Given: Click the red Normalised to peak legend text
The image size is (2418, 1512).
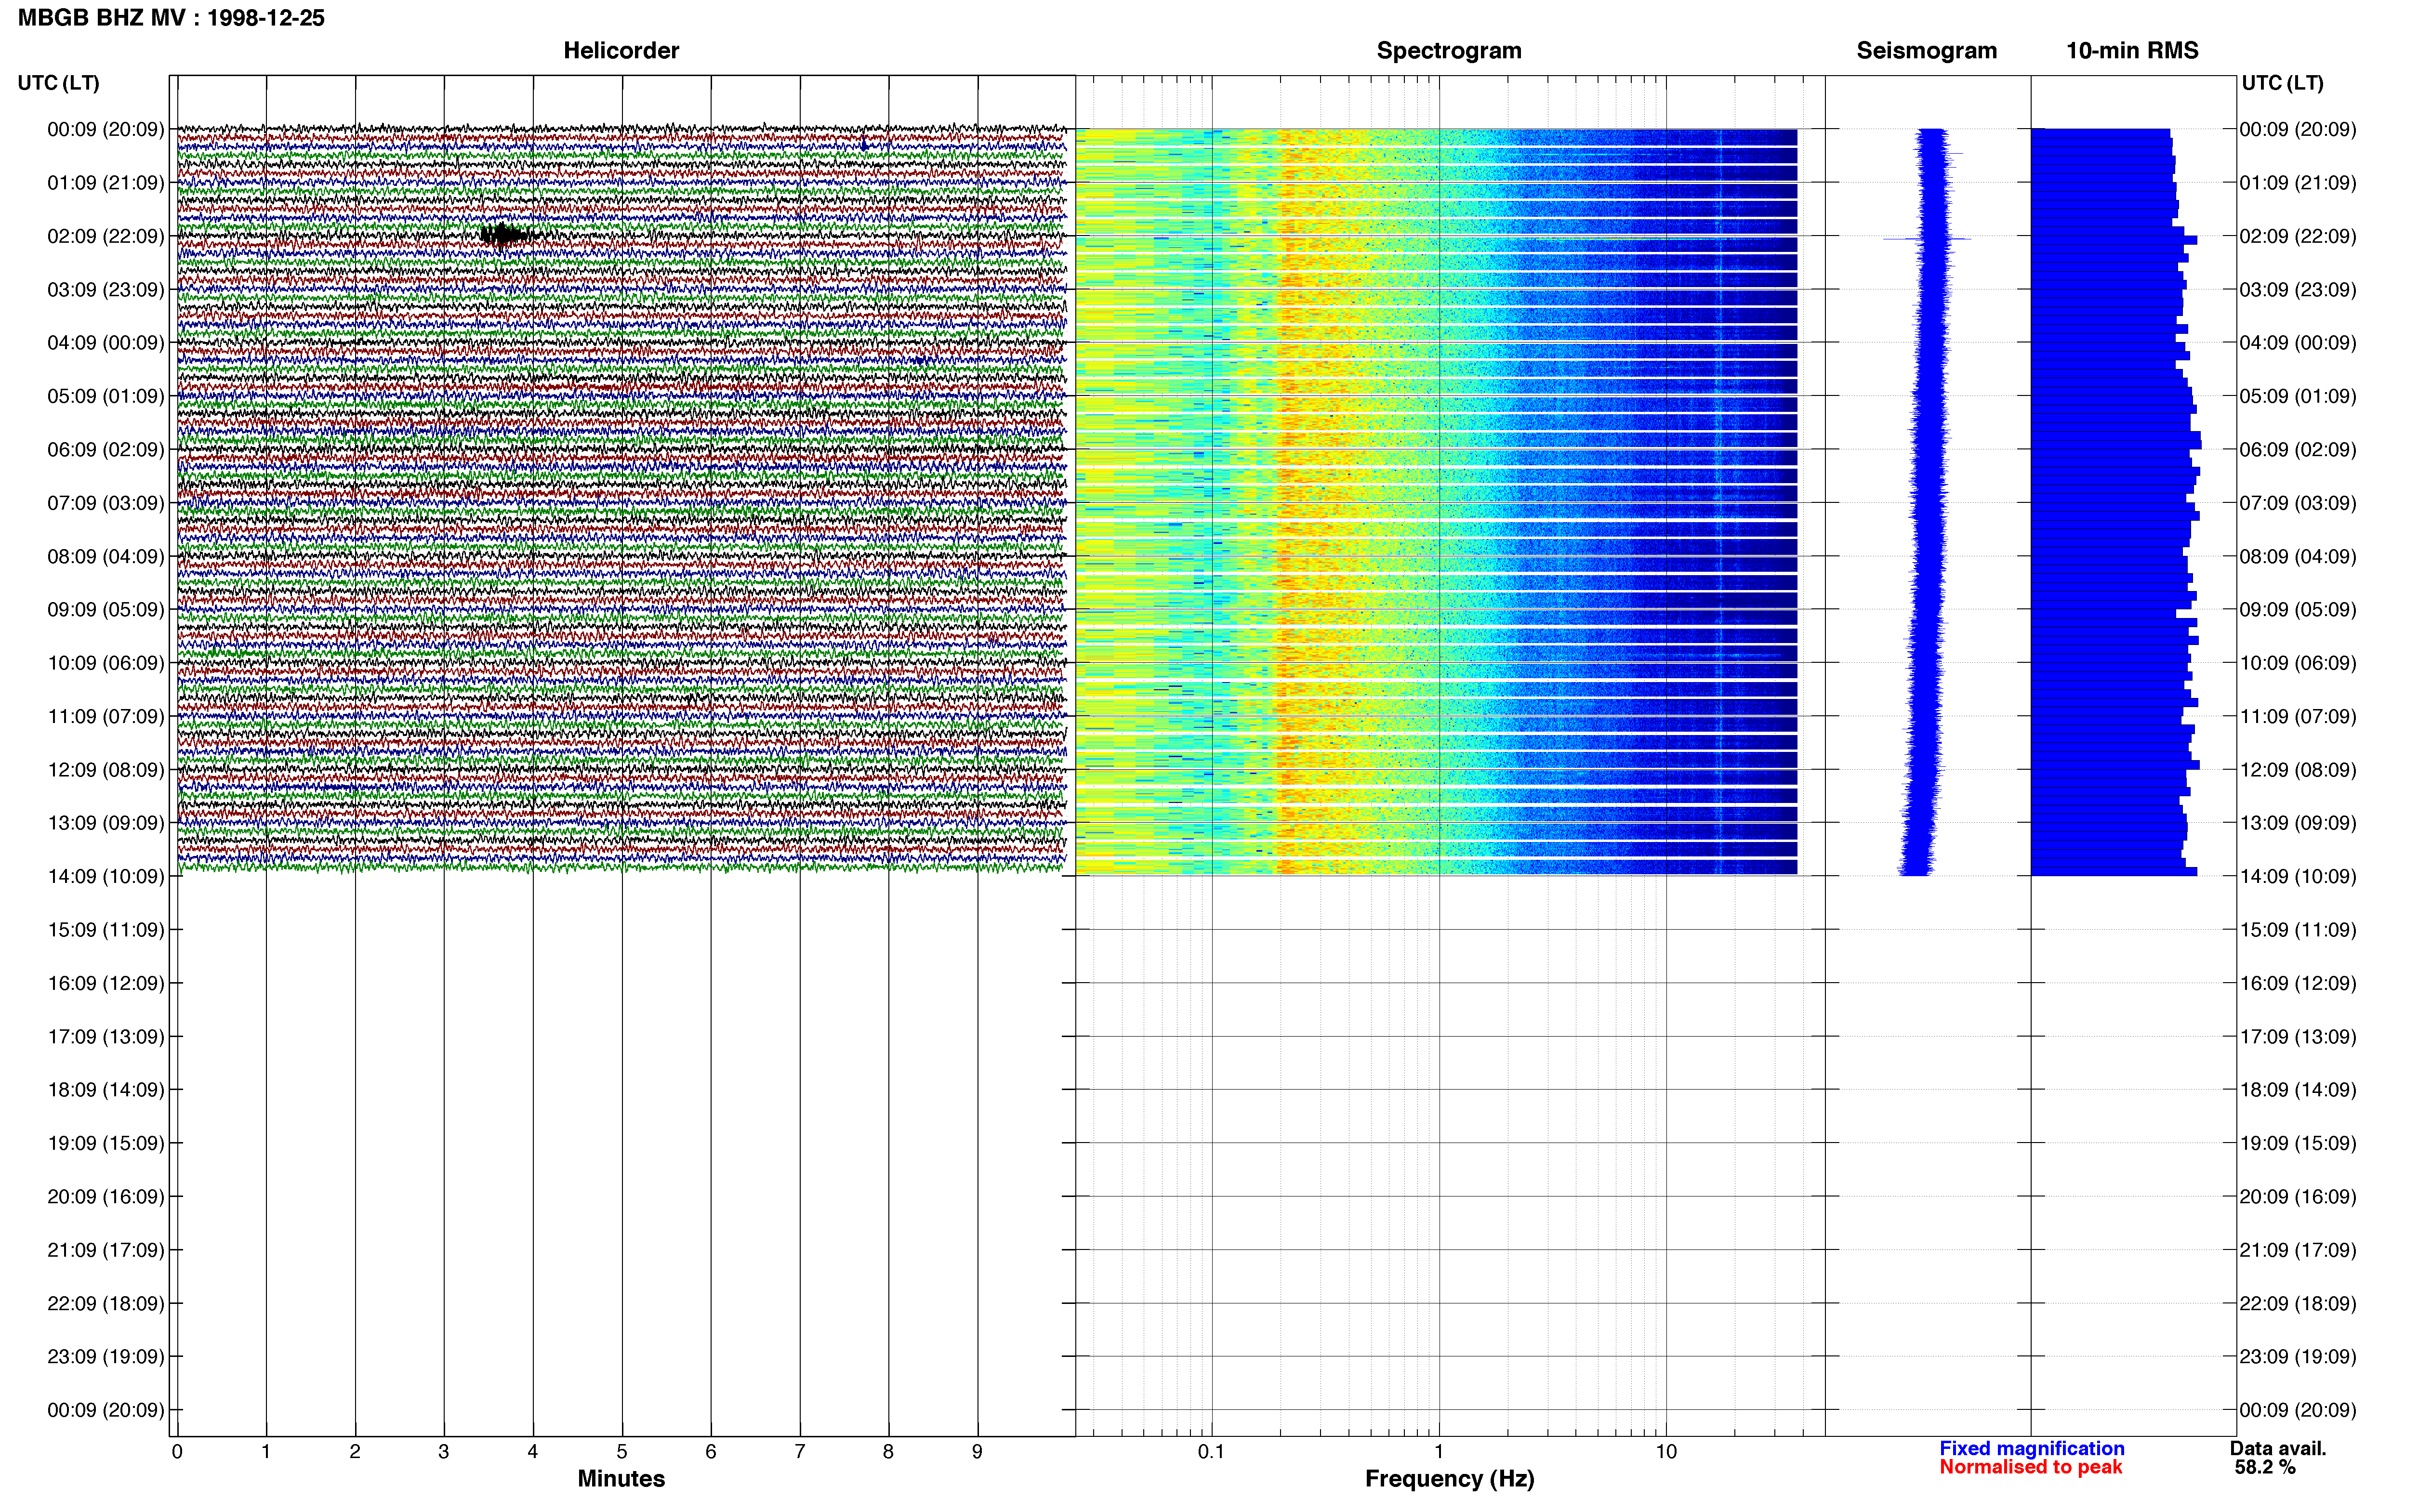Looking at the screenshot, I should (2030, 1468).
